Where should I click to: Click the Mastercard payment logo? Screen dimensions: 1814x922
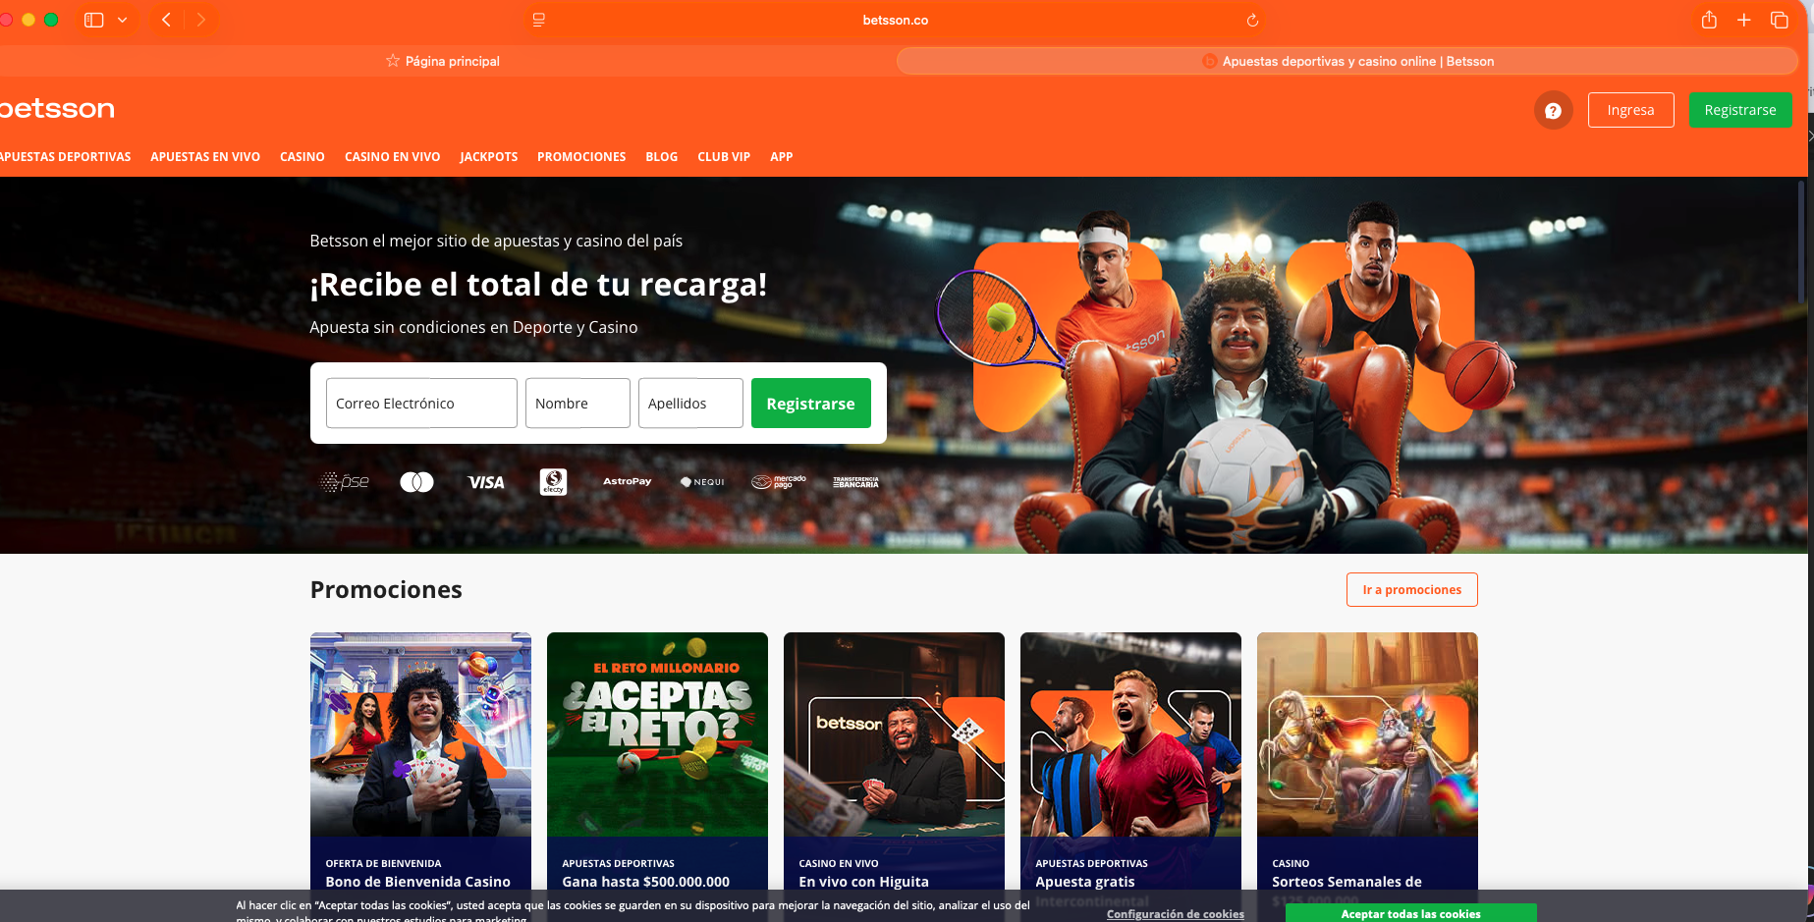pos(416,482)
